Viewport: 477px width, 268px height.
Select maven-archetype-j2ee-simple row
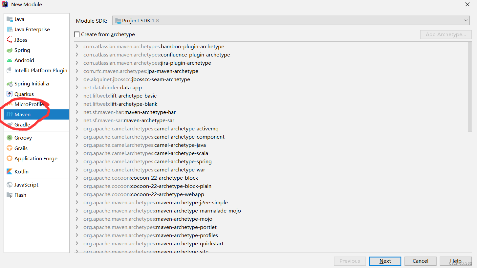click(271, 202)
